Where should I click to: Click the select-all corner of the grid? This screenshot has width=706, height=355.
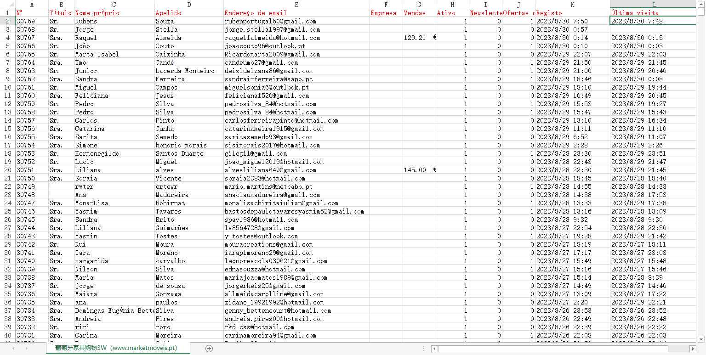point(7,4)
